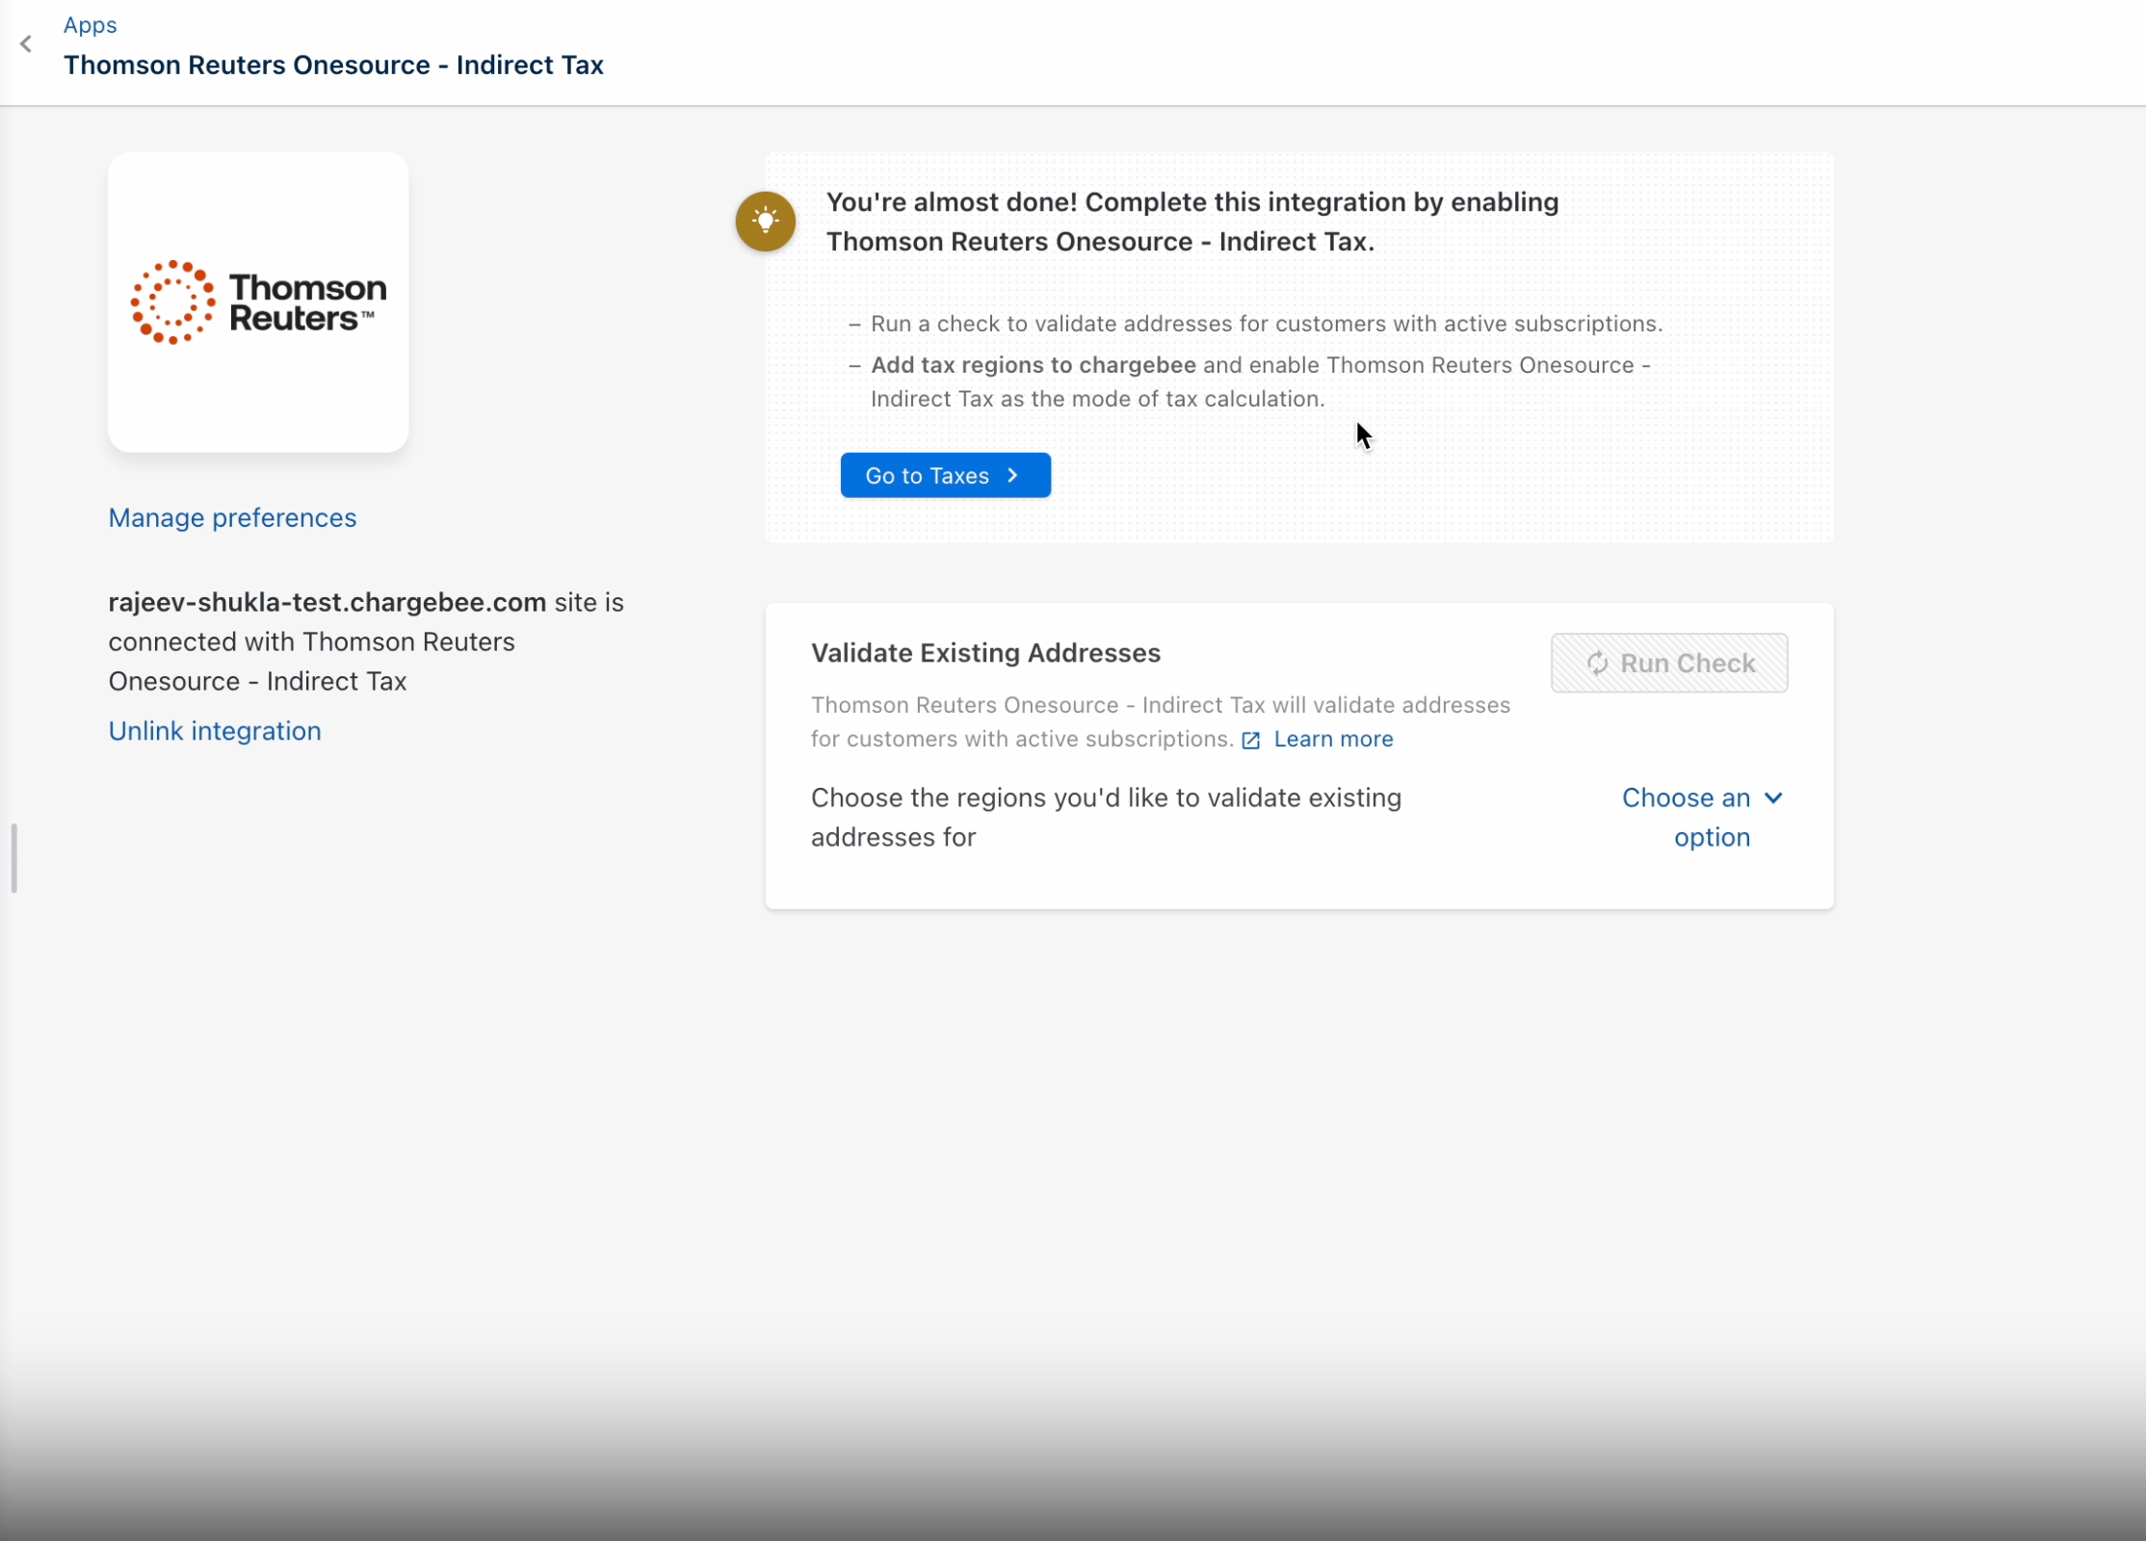Screen dimensions: 2146x1541
Task: Click the vertical drag handle on left edge
Action: [13, 858]
